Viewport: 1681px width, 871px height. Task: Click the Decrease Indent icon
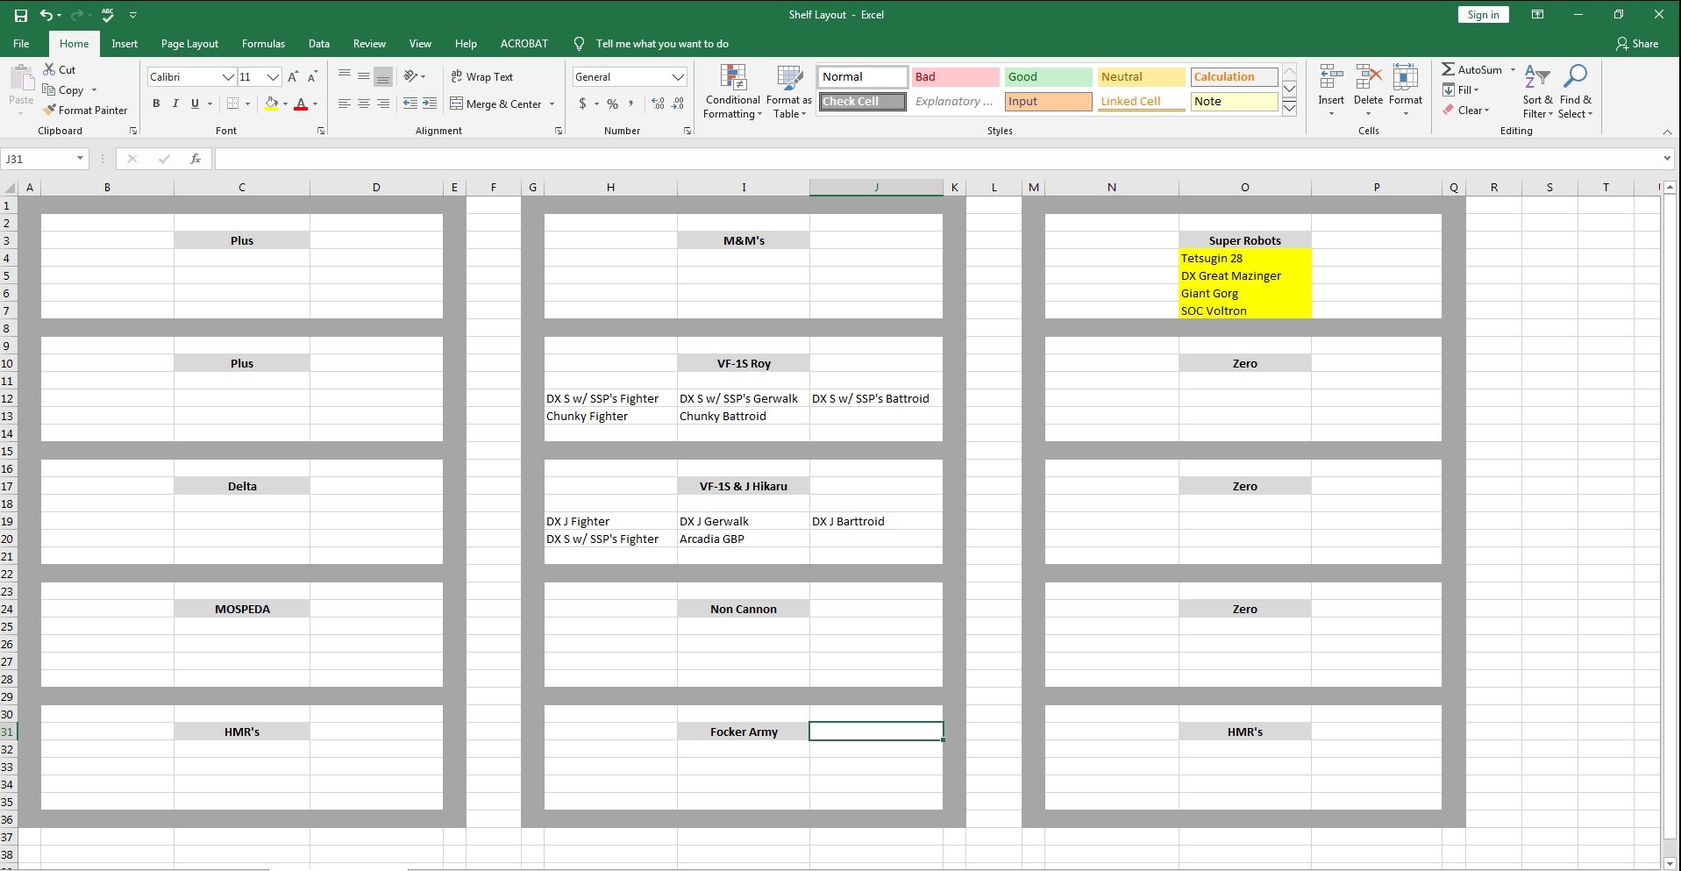coord(410,104)
